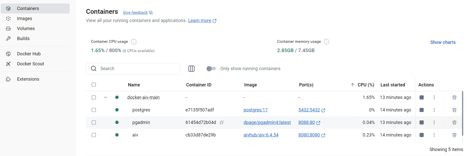Click the memory usage info icon

[326, 42]
